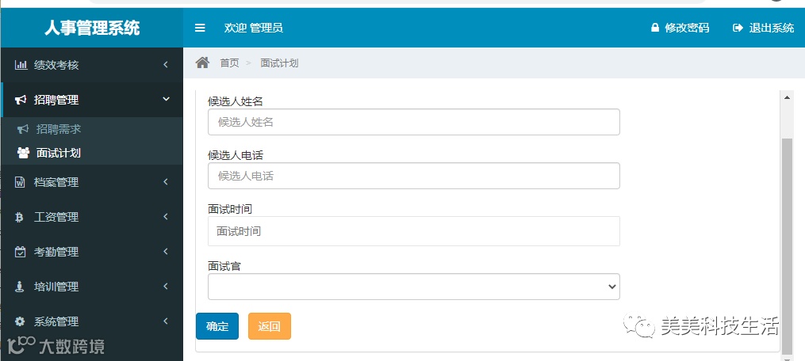The height and width of the screenshot is (361, 805).
Task: Click the lock icon beside 修改密码
Action: pos(654,28)
